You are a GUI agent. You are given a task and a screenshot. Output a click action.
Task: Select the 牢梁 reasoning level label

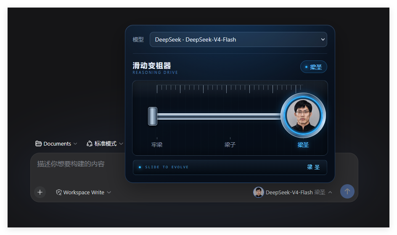tap(157, 145)
